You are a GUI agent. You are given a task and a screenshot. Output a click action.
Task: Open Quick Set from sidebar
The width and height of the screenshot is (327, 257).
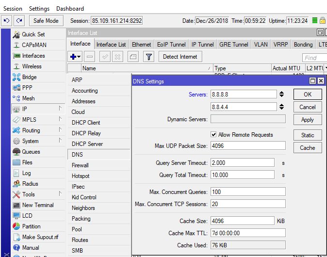39,34
